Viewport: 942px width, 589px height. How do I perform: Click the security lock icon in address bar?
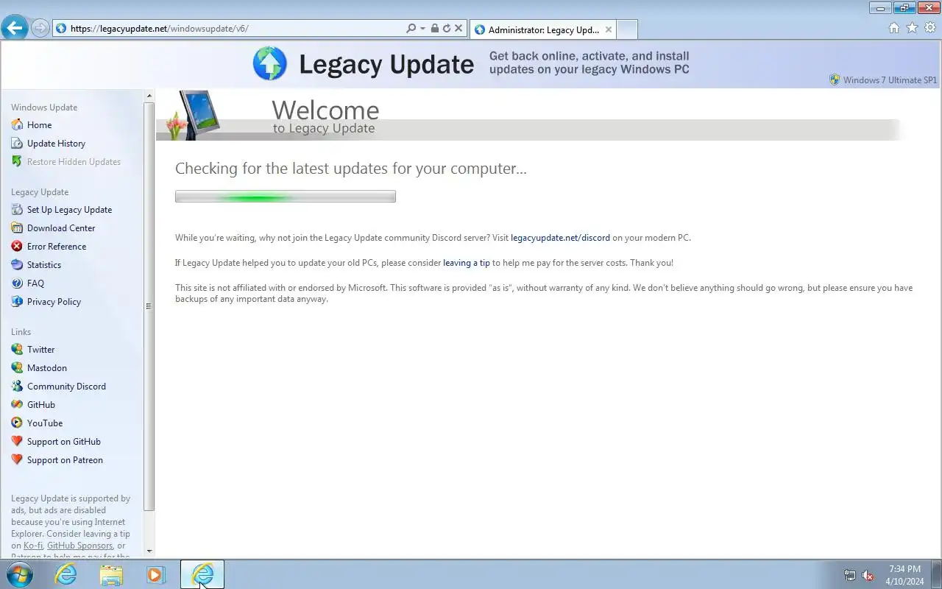coord(434,29)
